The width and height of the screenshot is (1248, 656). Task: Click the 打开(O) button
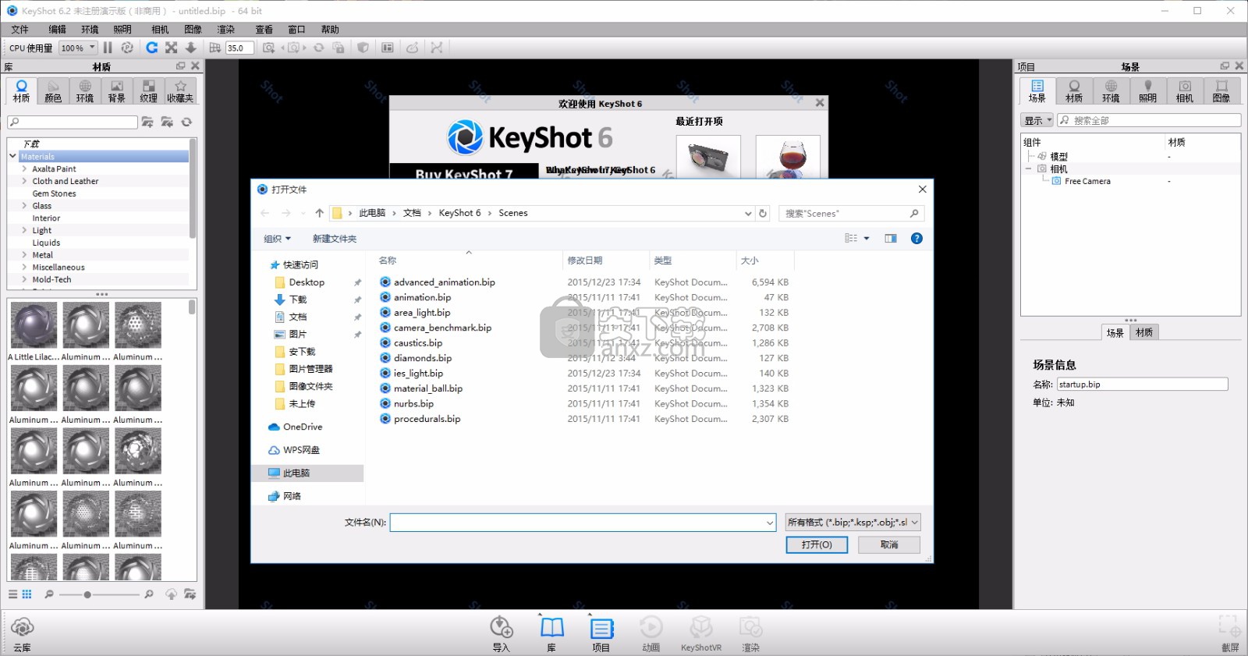coord(817,545)
